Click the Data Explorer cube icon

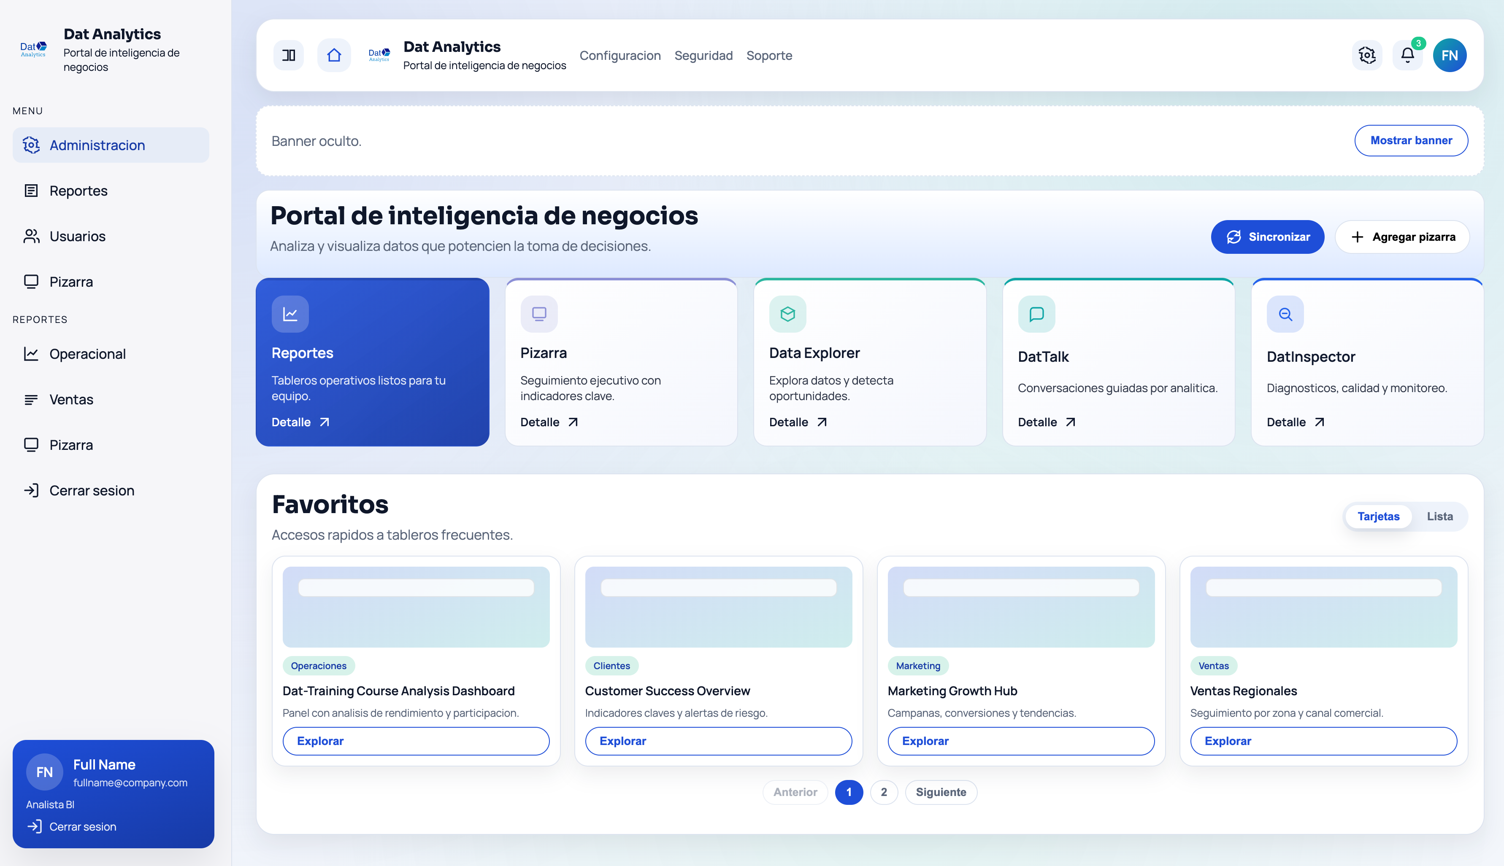pyautogui.click(x=787, y=314)
